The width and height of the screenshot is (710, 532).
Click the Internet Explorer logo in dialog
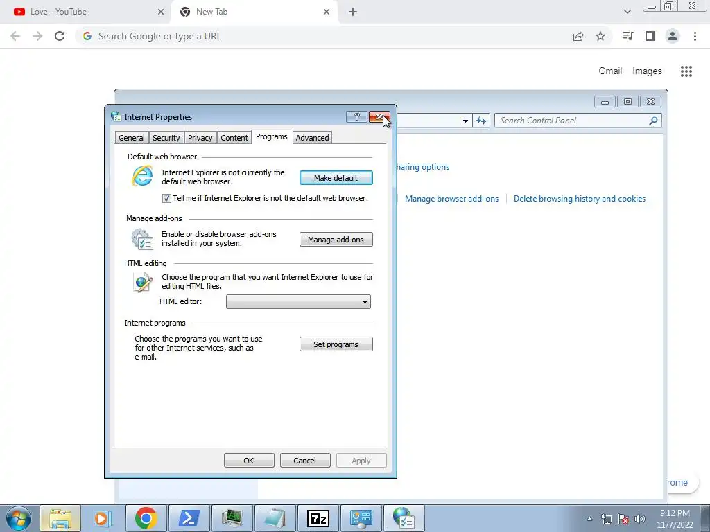coord(142,175)
